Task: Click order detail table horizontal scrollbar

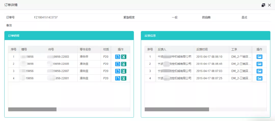Action: click(x=32, y=109)
